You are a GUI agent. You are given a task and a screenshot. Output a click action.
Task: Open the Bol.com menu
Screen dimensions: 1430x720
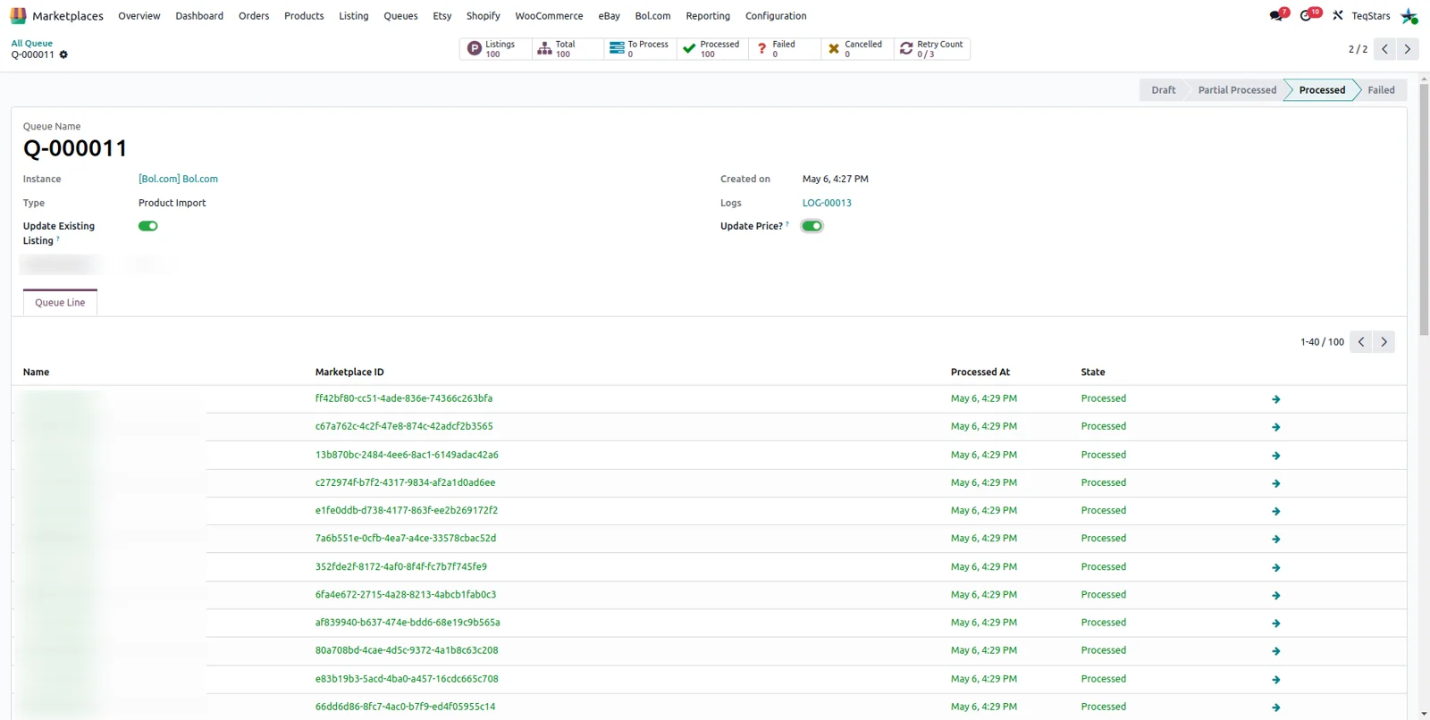click(652, 16)
